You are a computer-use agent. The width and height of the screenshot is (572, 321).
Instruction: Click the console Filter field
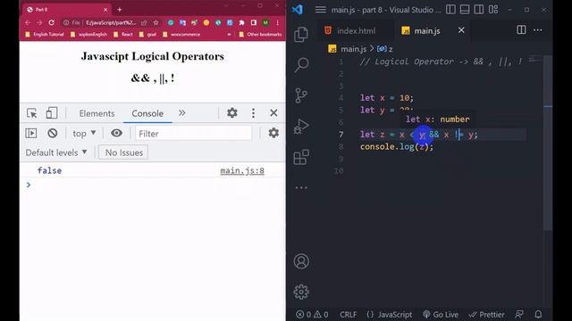tap(193, 133)
